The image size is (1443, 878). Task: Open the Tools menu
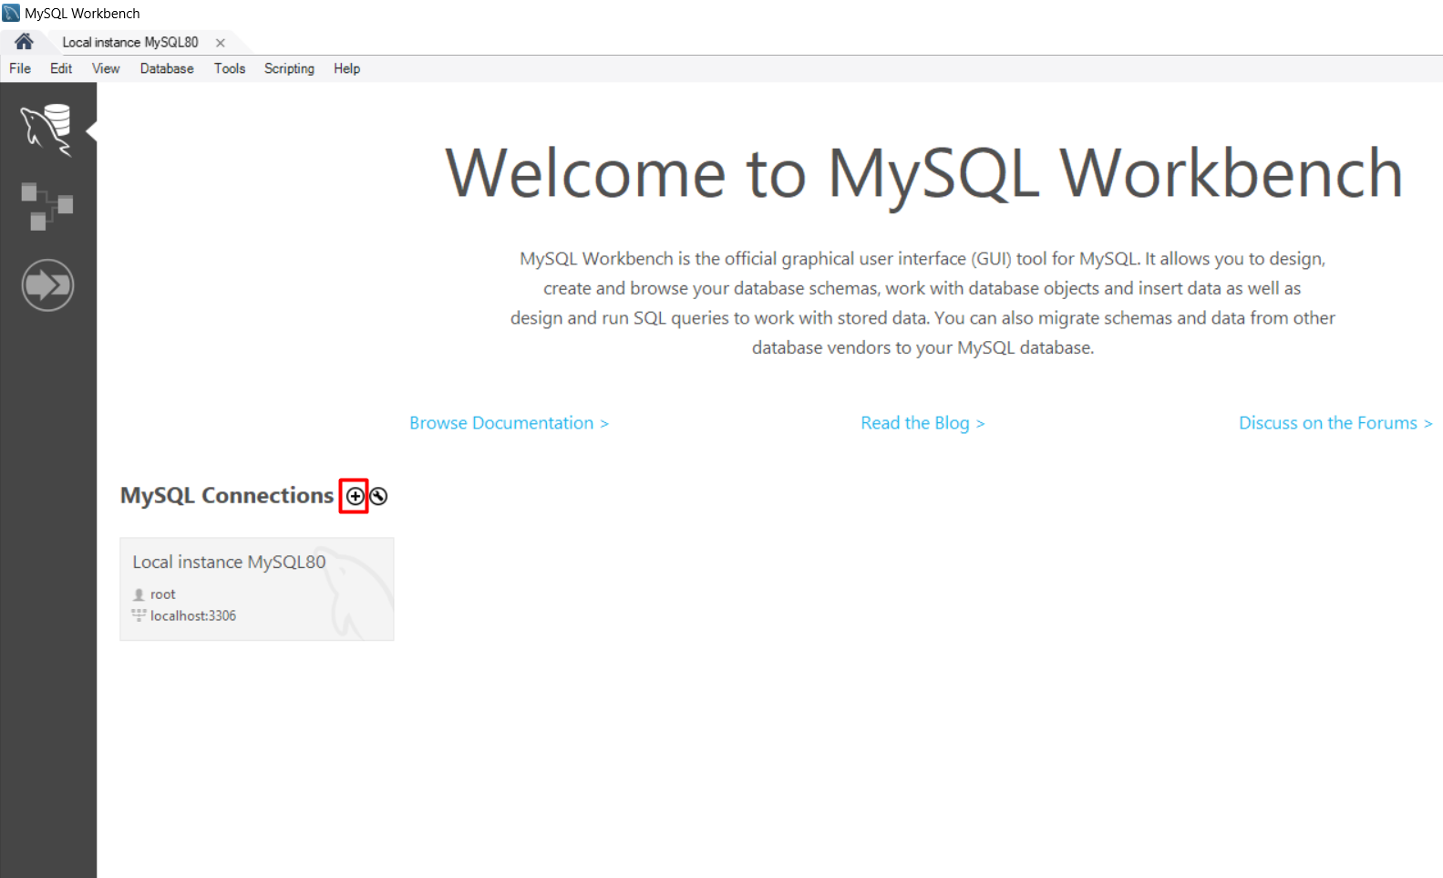[230, 68]
